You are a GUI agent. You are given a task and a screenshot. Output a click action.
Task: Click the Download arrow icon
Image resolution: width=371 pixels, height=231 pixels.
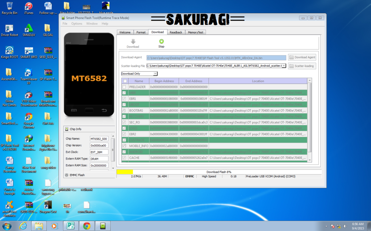coord(133,42)
